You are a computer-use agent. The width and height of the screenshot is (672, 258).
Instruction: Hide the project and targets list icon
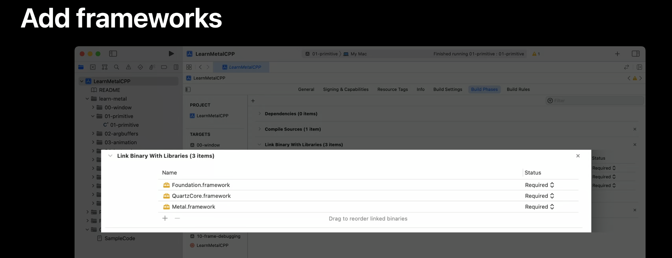pos(188,89)
